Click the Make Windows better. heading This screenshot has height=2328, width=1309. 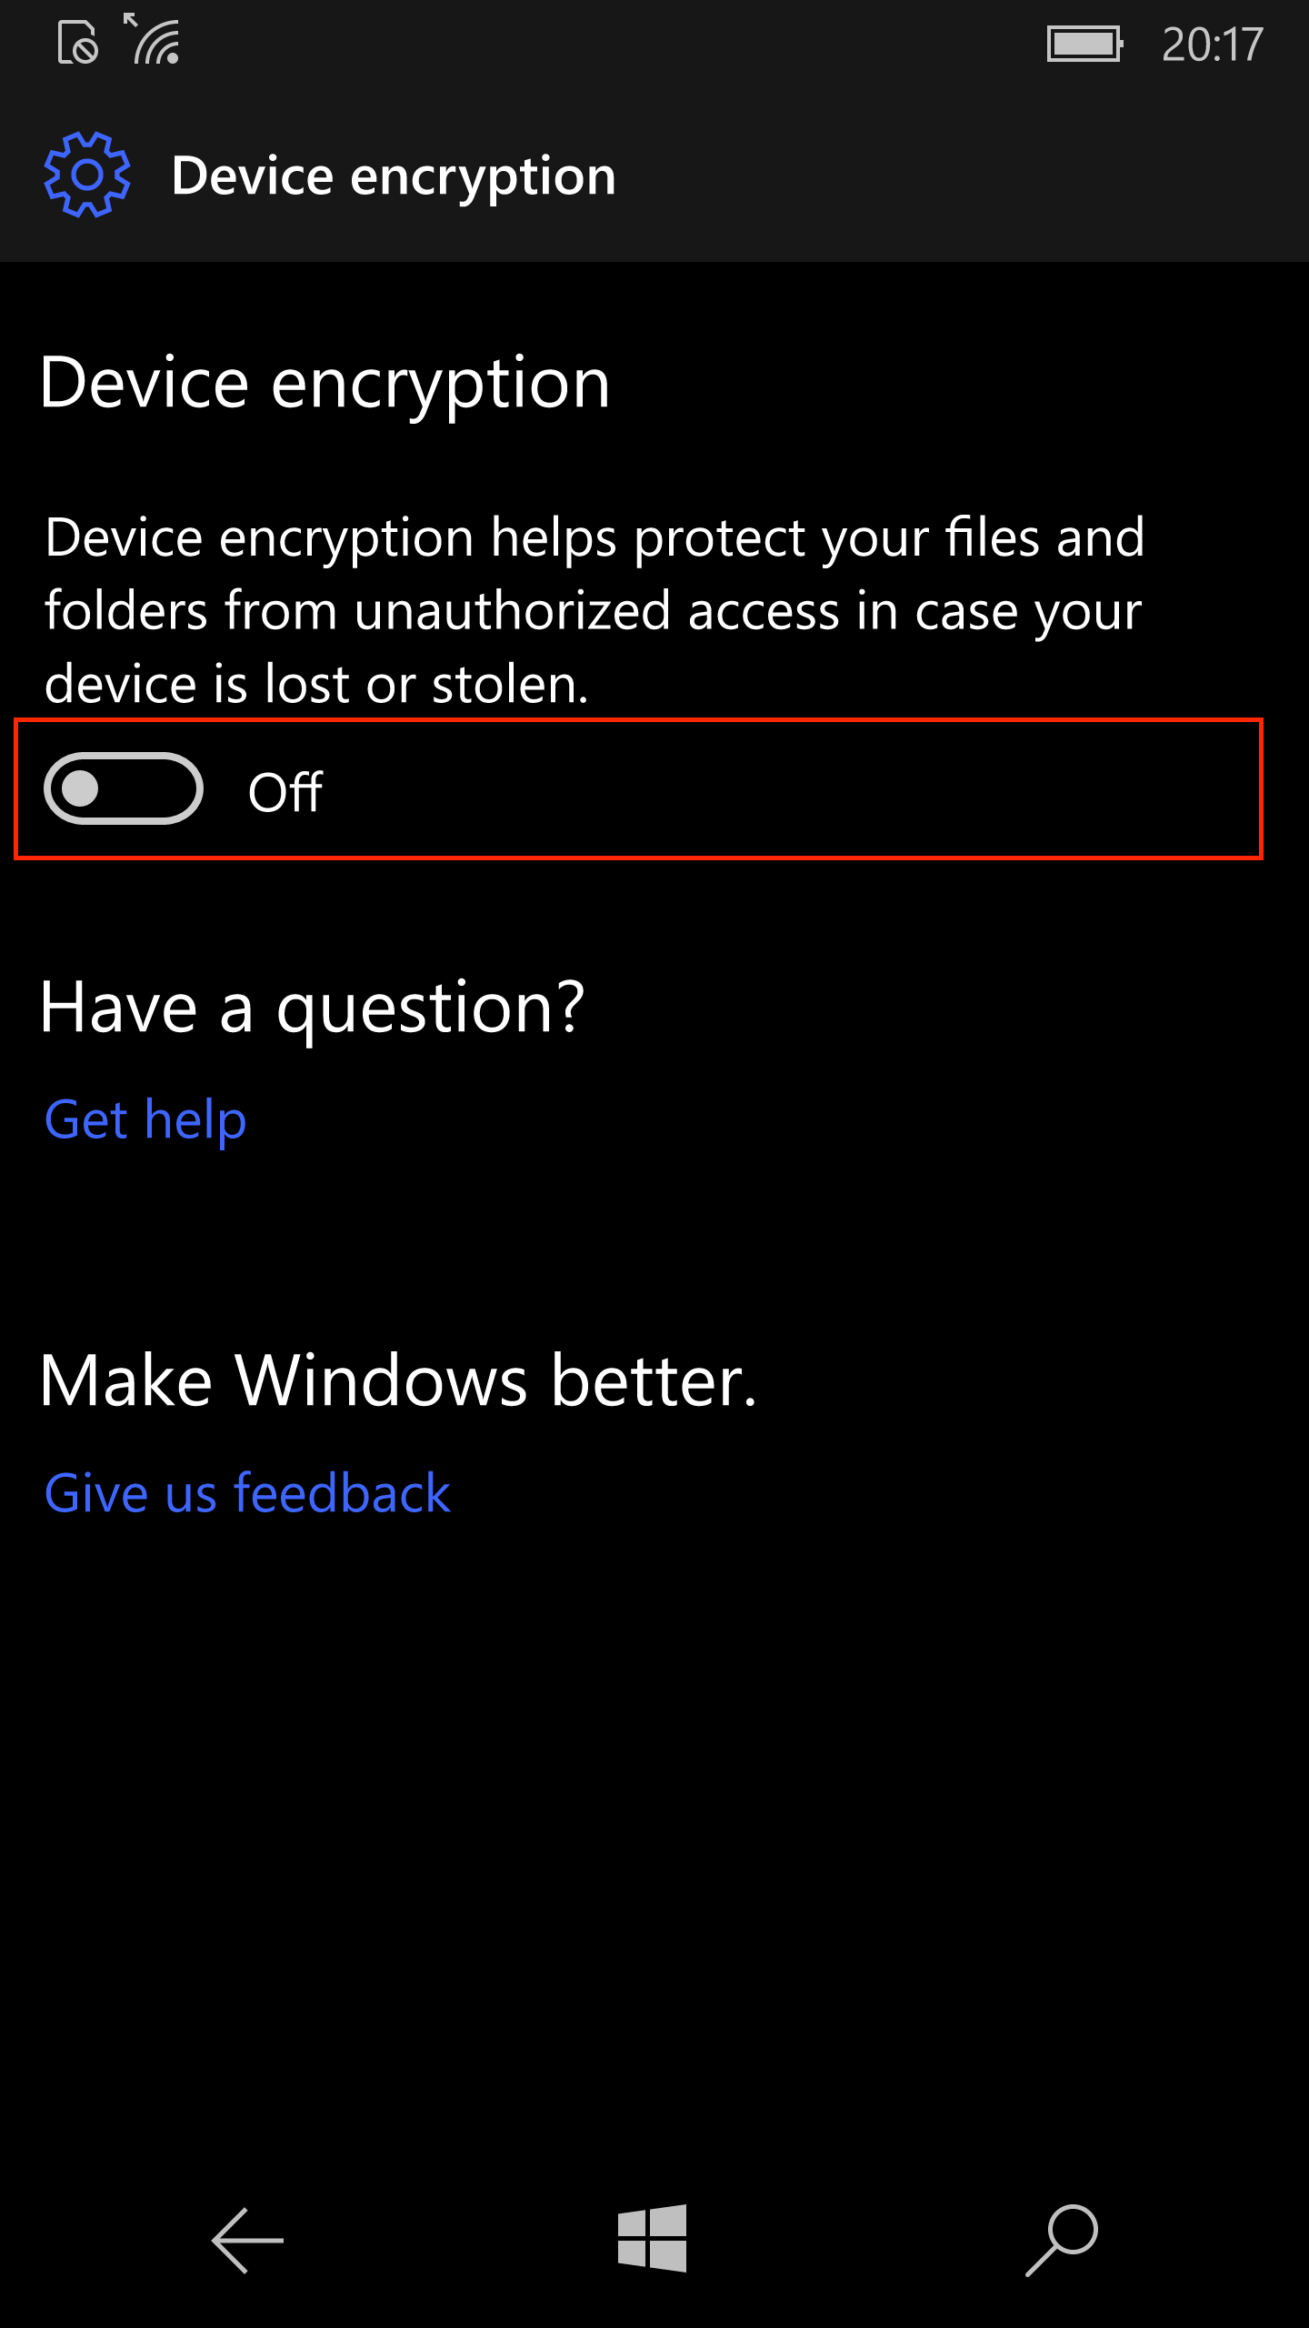398,1380
